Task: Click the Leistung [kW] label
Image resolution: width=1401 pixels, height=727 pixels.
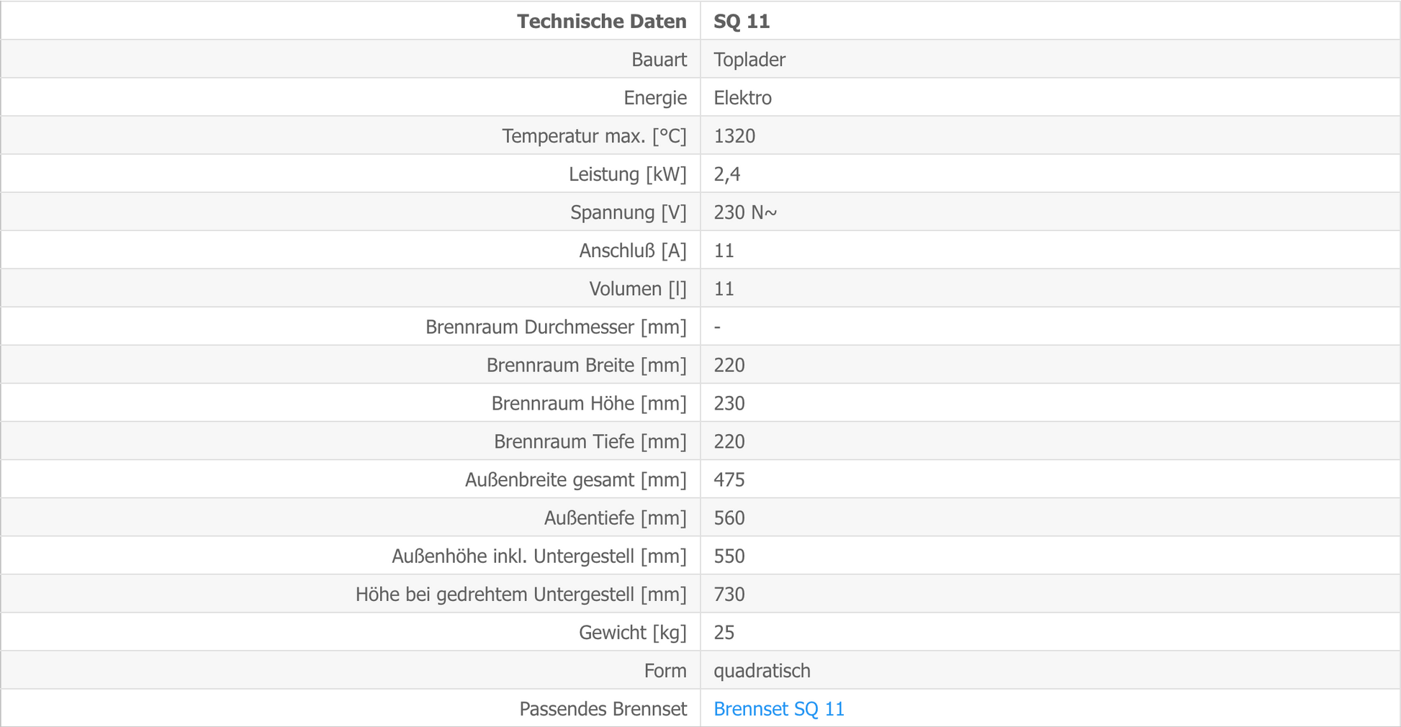Action: [628, 174]
